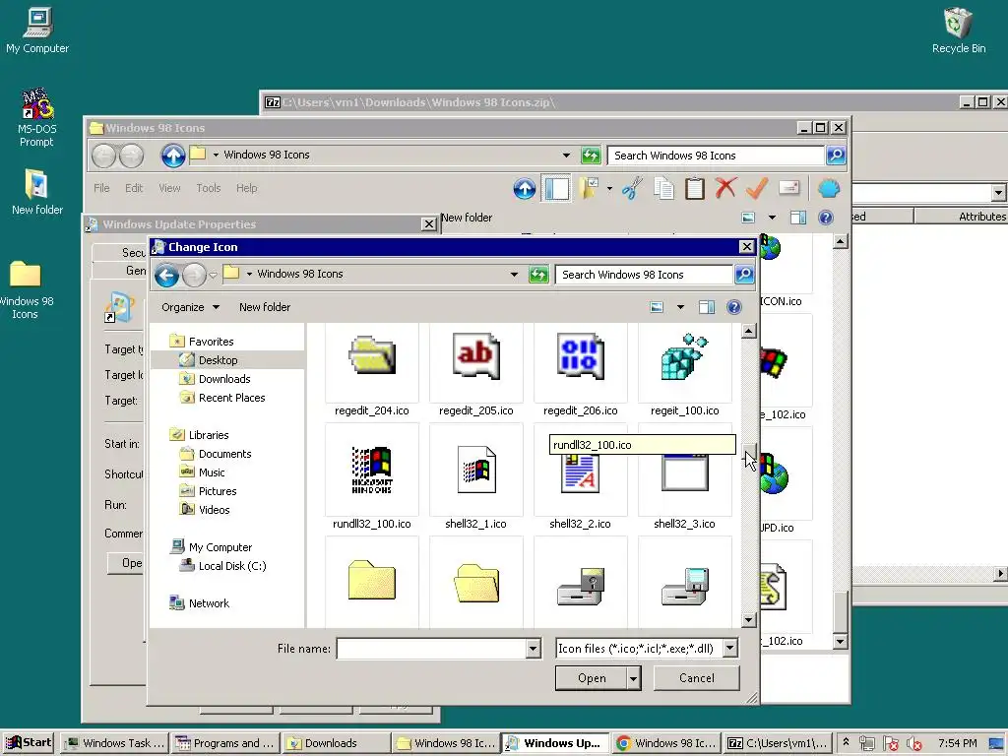This screenshot has width=1008, height=756.
Task: Pick the floppy drive icon in bottom row
Action: tap(685, 586)
